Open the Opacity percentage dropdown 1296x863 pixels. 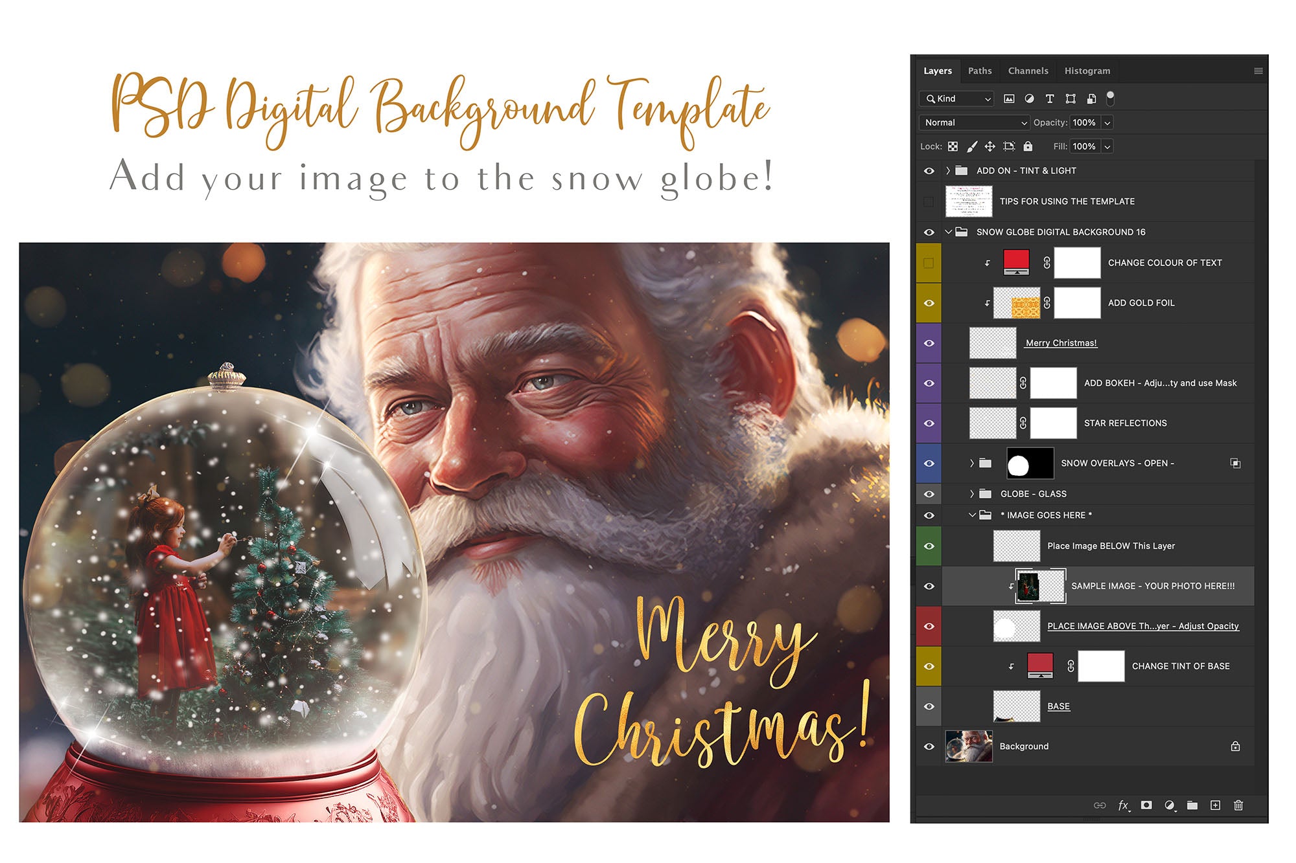1107,122
